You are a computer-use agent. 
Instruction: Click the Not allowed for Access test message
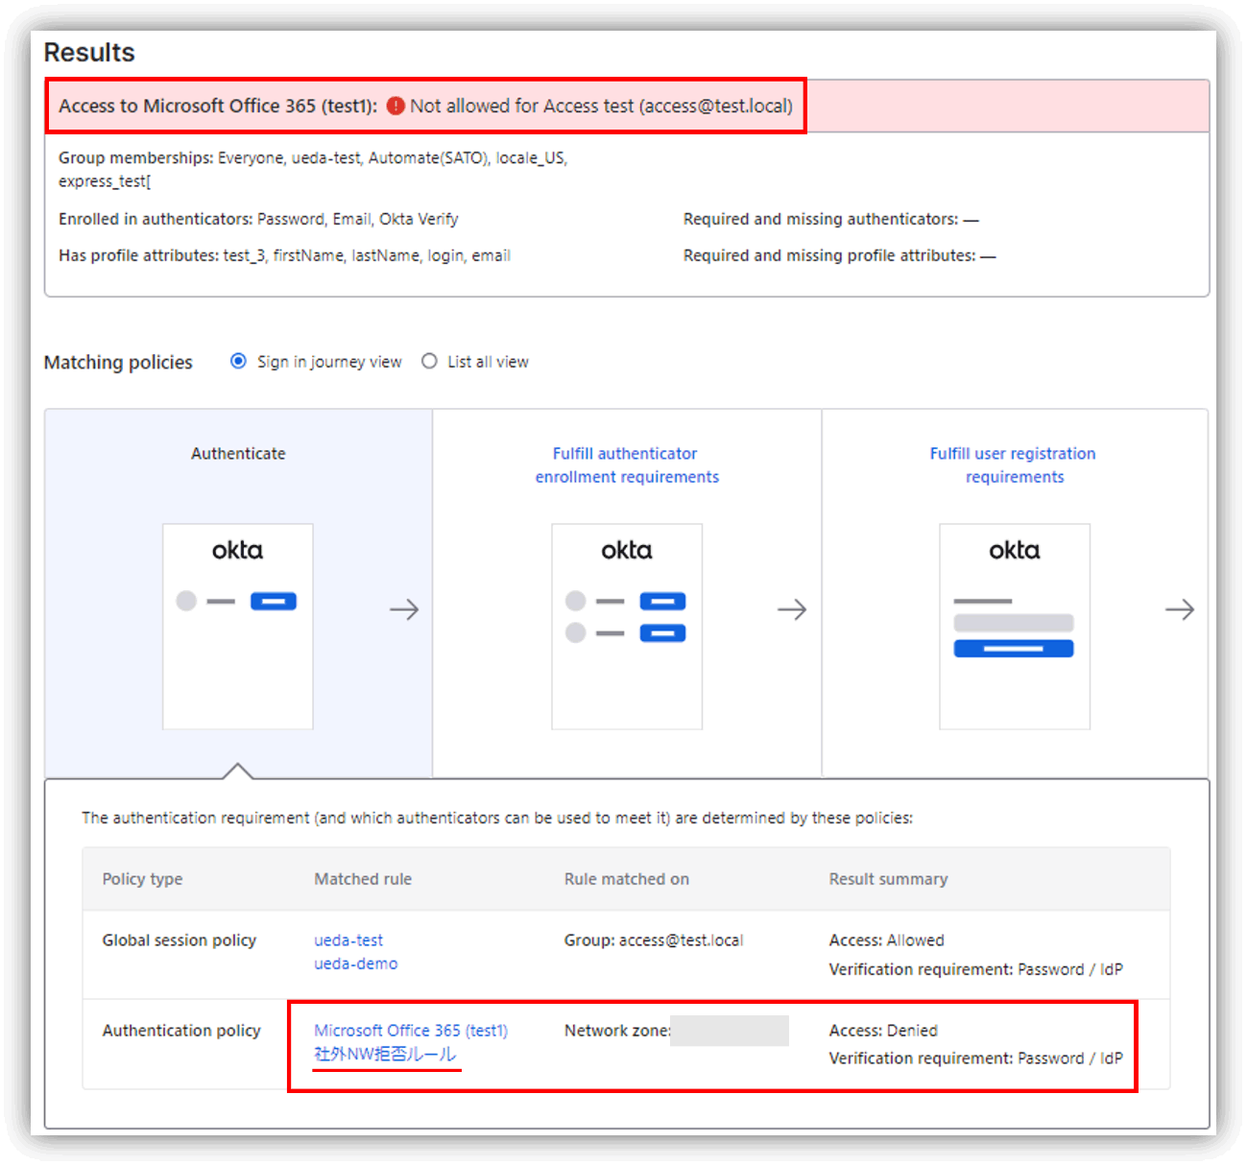coord(602,106)
